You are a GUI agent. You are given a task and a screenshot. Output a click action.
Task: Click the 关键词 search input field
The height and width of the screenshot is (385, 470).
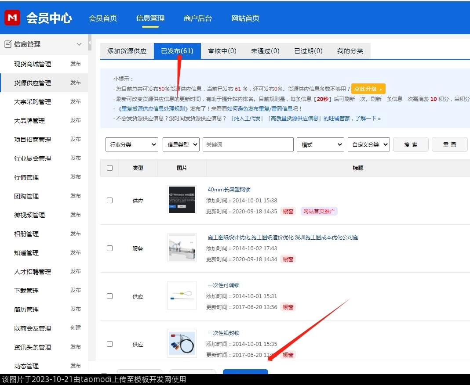[248, 144]
